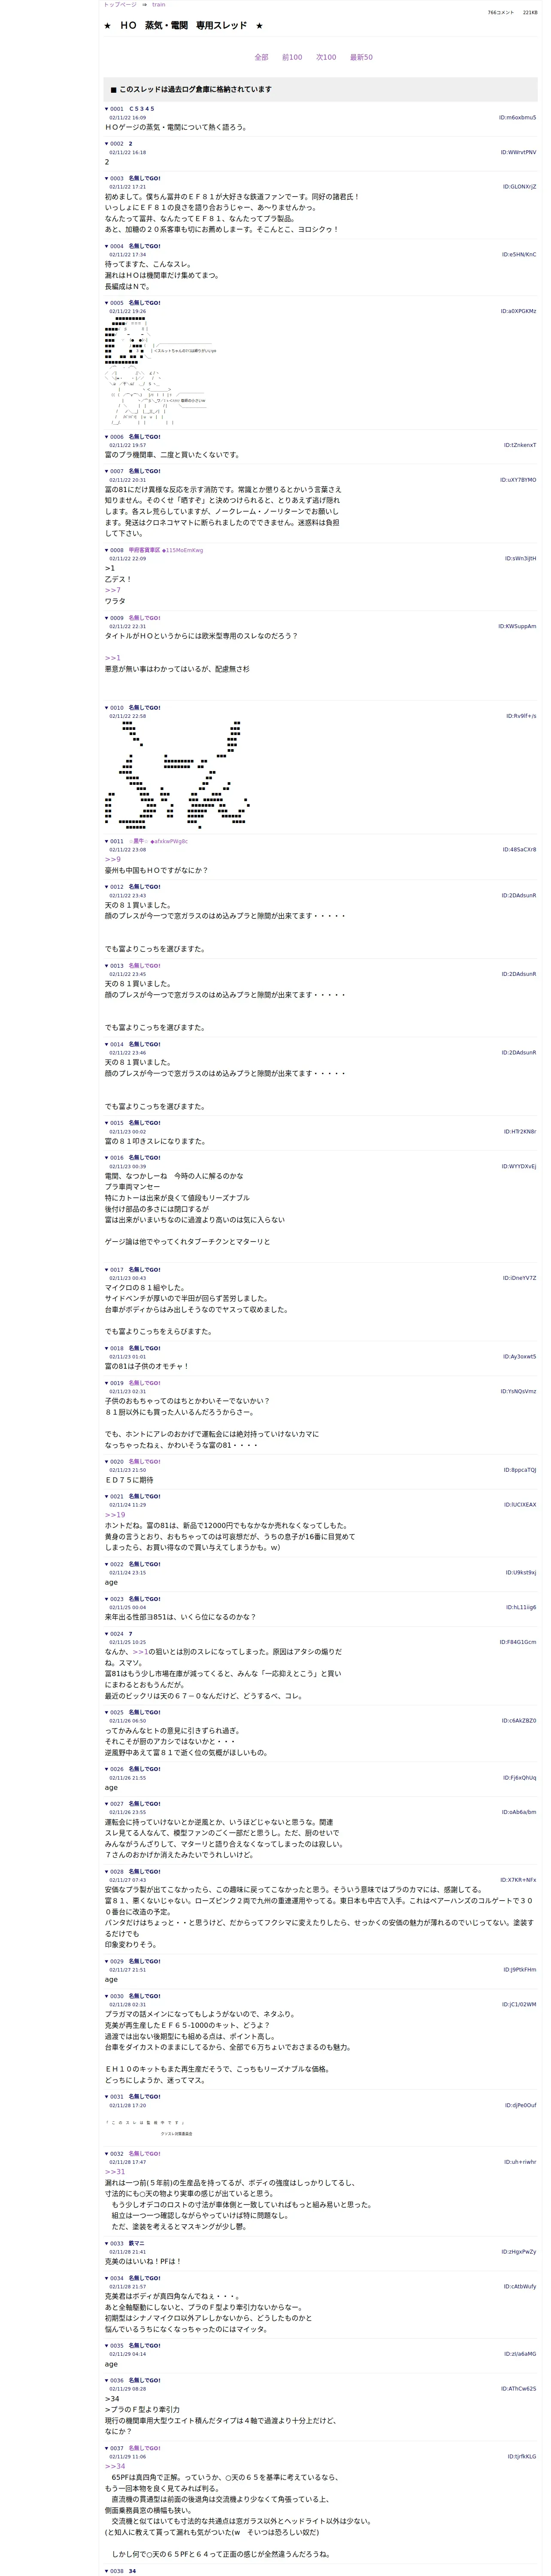Click the trip code ◆115MoEmKwg
Screen dimensions: 551x2576
click(x=182, y=550)
